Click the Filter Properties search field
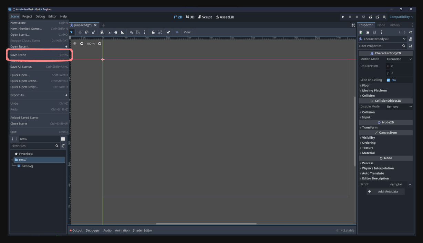 point(382,46)
